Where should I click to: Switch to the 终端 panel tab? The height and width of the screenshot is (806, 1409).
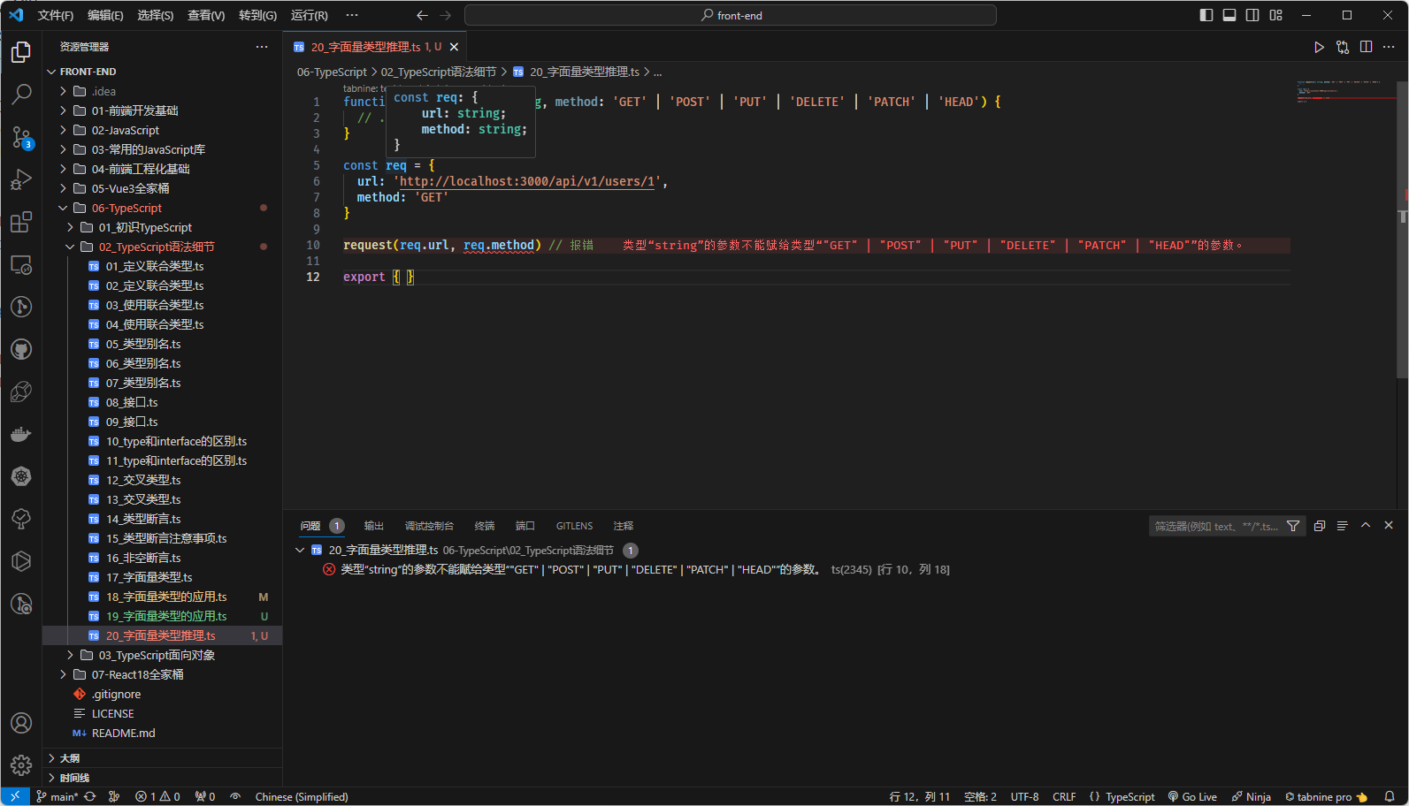point(484,526)
